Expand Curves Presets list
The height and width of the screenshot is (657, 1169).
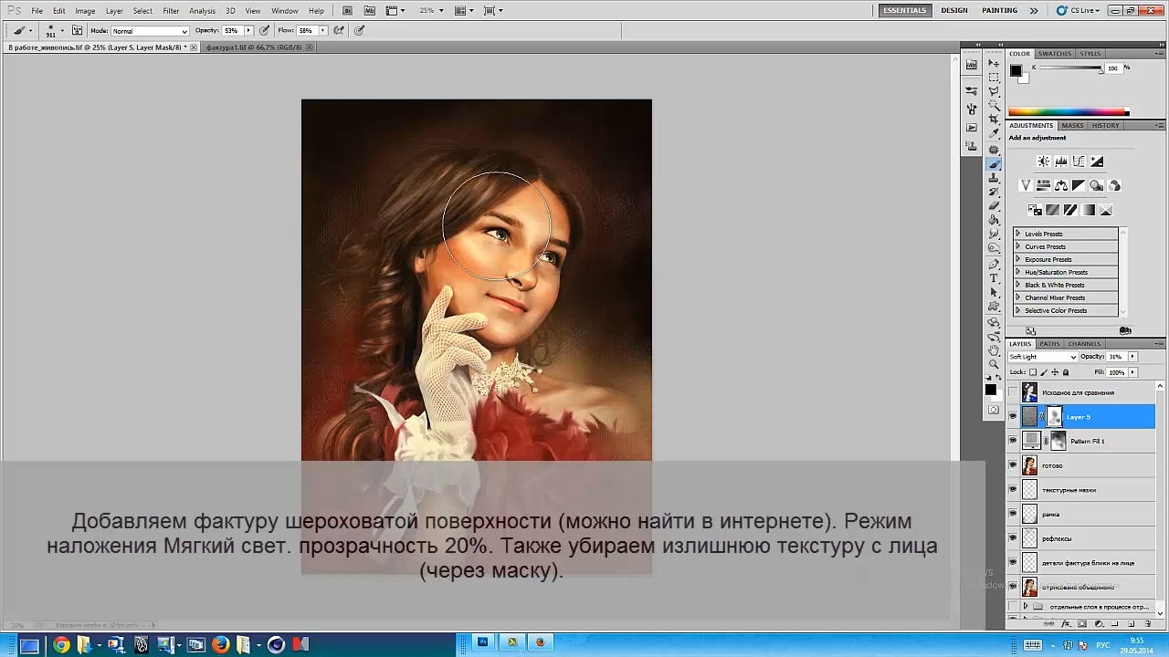[x=1018, y=246]
